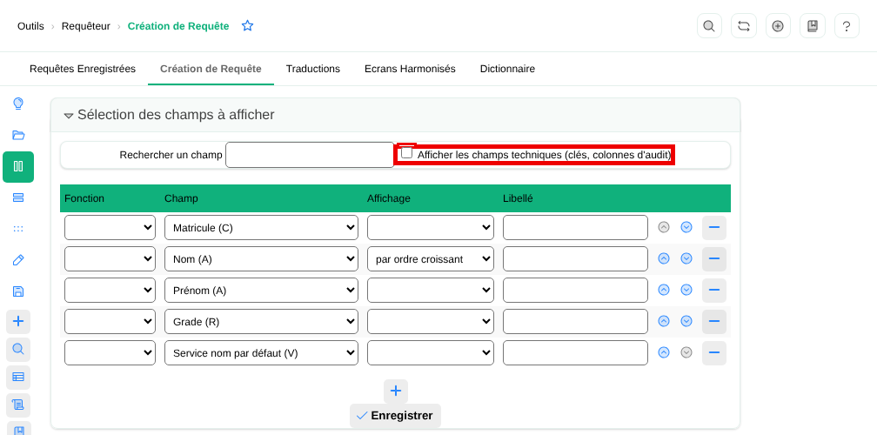
Task: Open the search icon in top header
Action: click(709, 26)
